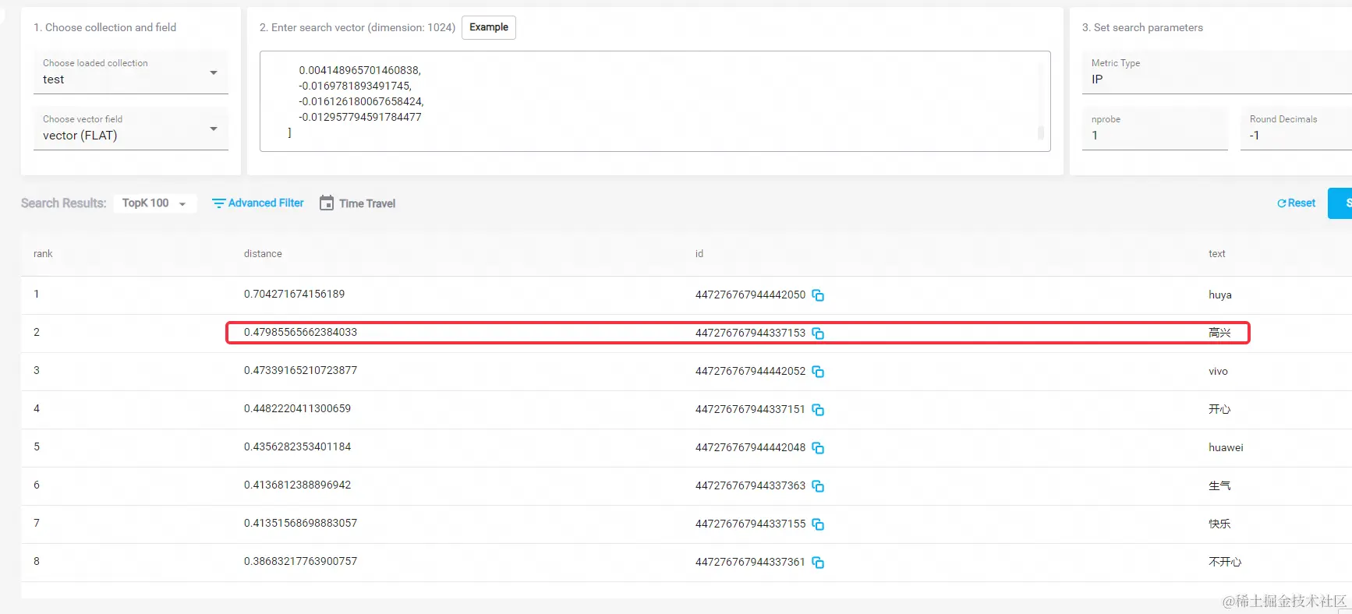The height and width of the screenshot is (614, 1352).
Task: Click the text column header
Action: [x=1217, y=254]
